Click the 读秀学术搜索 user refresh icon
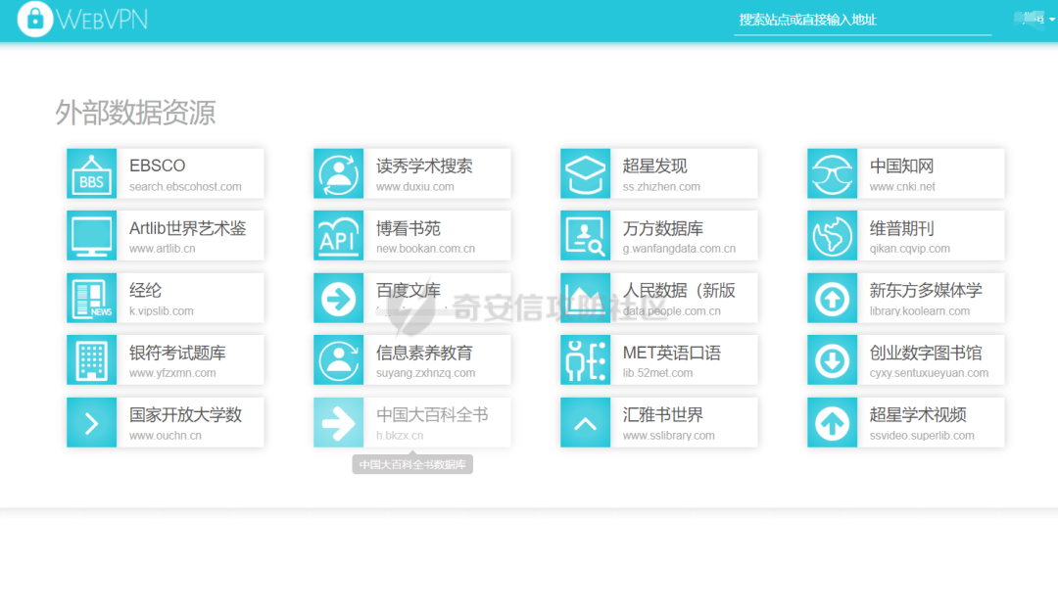The image size is (1058, 615). point(339,174)
